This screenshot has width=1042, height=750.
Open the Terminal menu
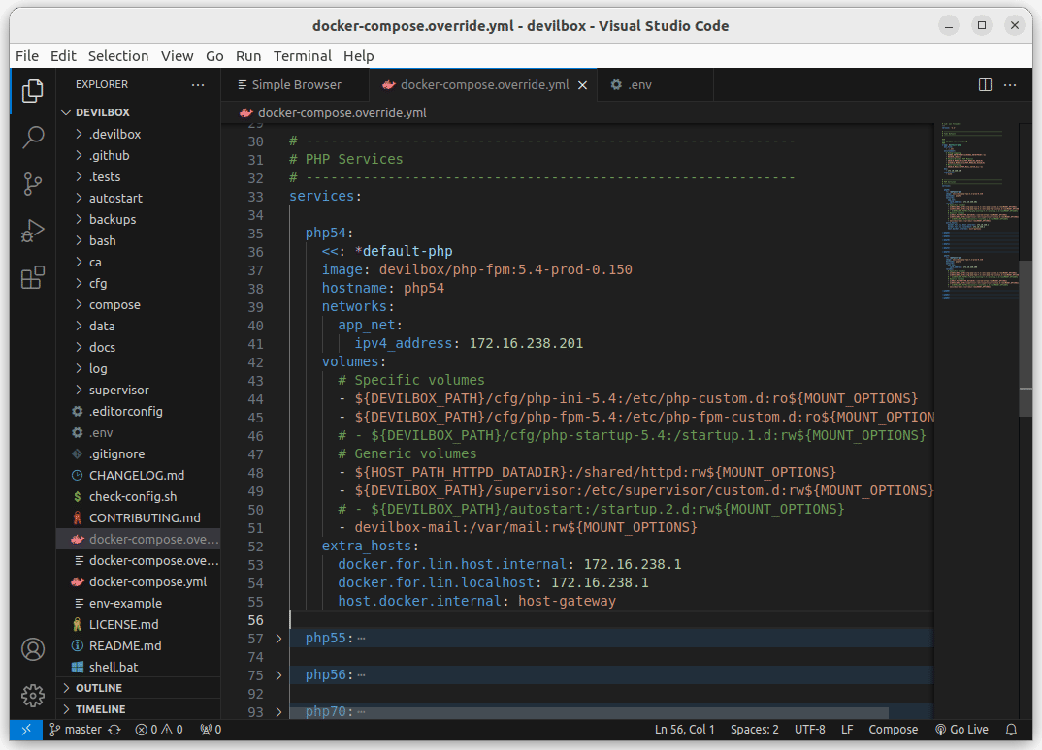click(x=303, y=56)
